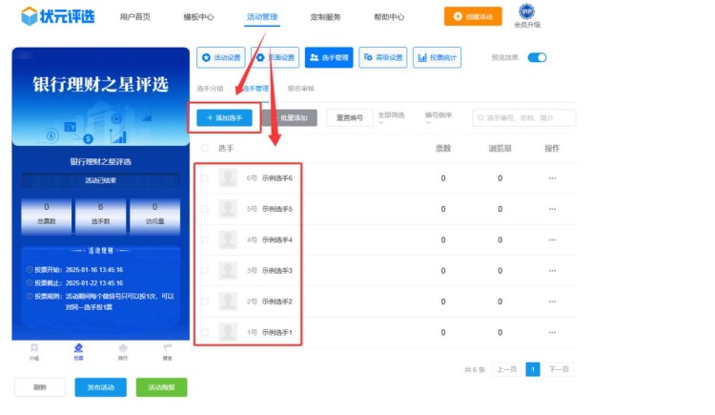
Task: Select the 报名 flag icon in preview
Action: click(x=167, y=349)
